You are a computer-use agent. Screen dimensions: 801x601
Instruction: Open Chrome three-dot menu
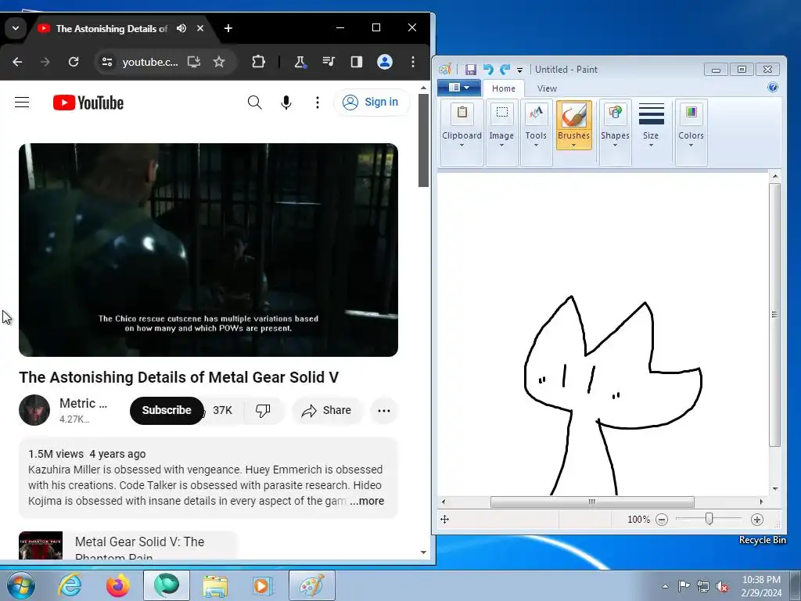click(x=413, y=62)
